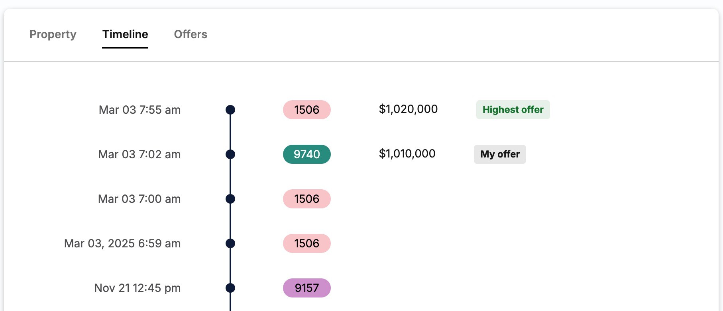
Task: Select the timeline dot at 6:59 am
Action: point(230,243)
